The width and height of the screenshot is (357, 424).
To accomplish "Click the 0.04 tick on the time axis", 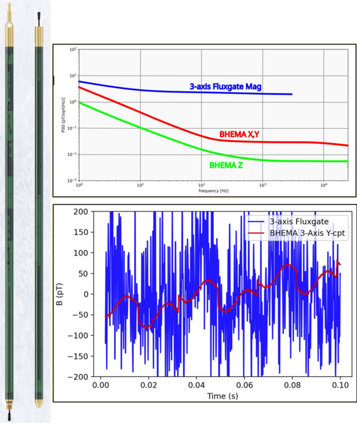I will tap(196, 385).
